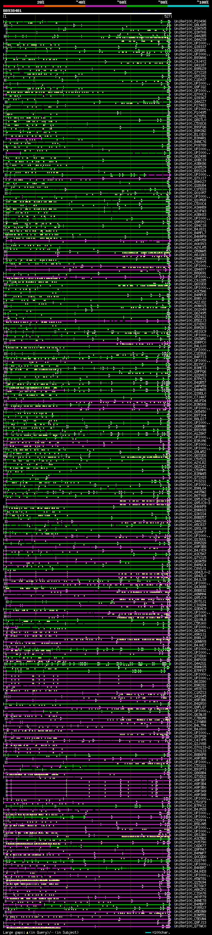Select hit UniRef100_Q8GTL0
Screen dimensions: 212x935
tap(190, 120)
